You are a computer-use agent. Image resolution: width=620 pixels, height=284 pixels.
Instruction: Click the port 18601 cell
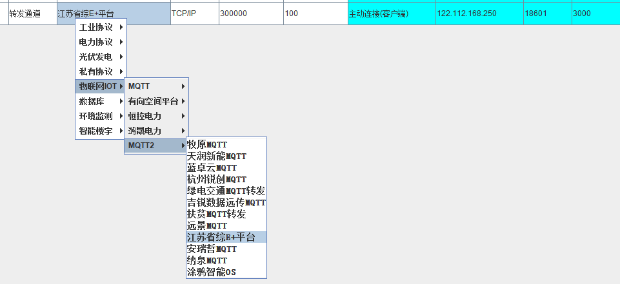(548, 14)
